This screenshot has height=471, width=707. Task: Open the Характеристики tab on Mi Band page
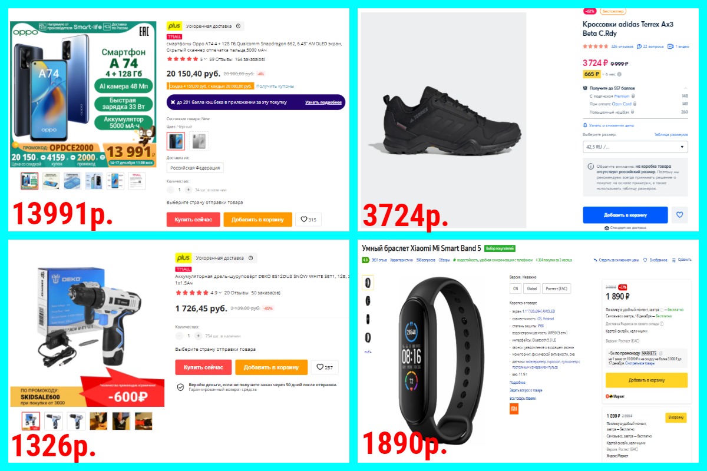(x=401, y=260)
